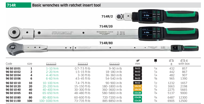
Task: Click the 714R/2 model label
Action: coord(107,16)
